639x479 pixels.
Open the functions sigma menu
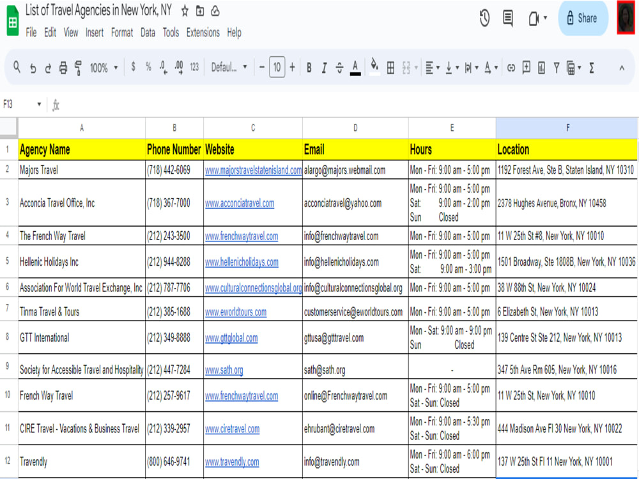[592, 68]
